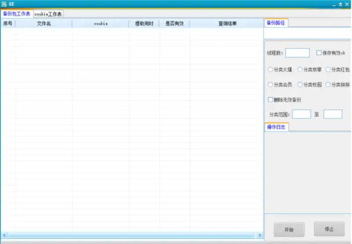The height and width of the screenshot is (244, 352).
Task: Select the 分类火爆 radio button
Action: coord(271,69)
